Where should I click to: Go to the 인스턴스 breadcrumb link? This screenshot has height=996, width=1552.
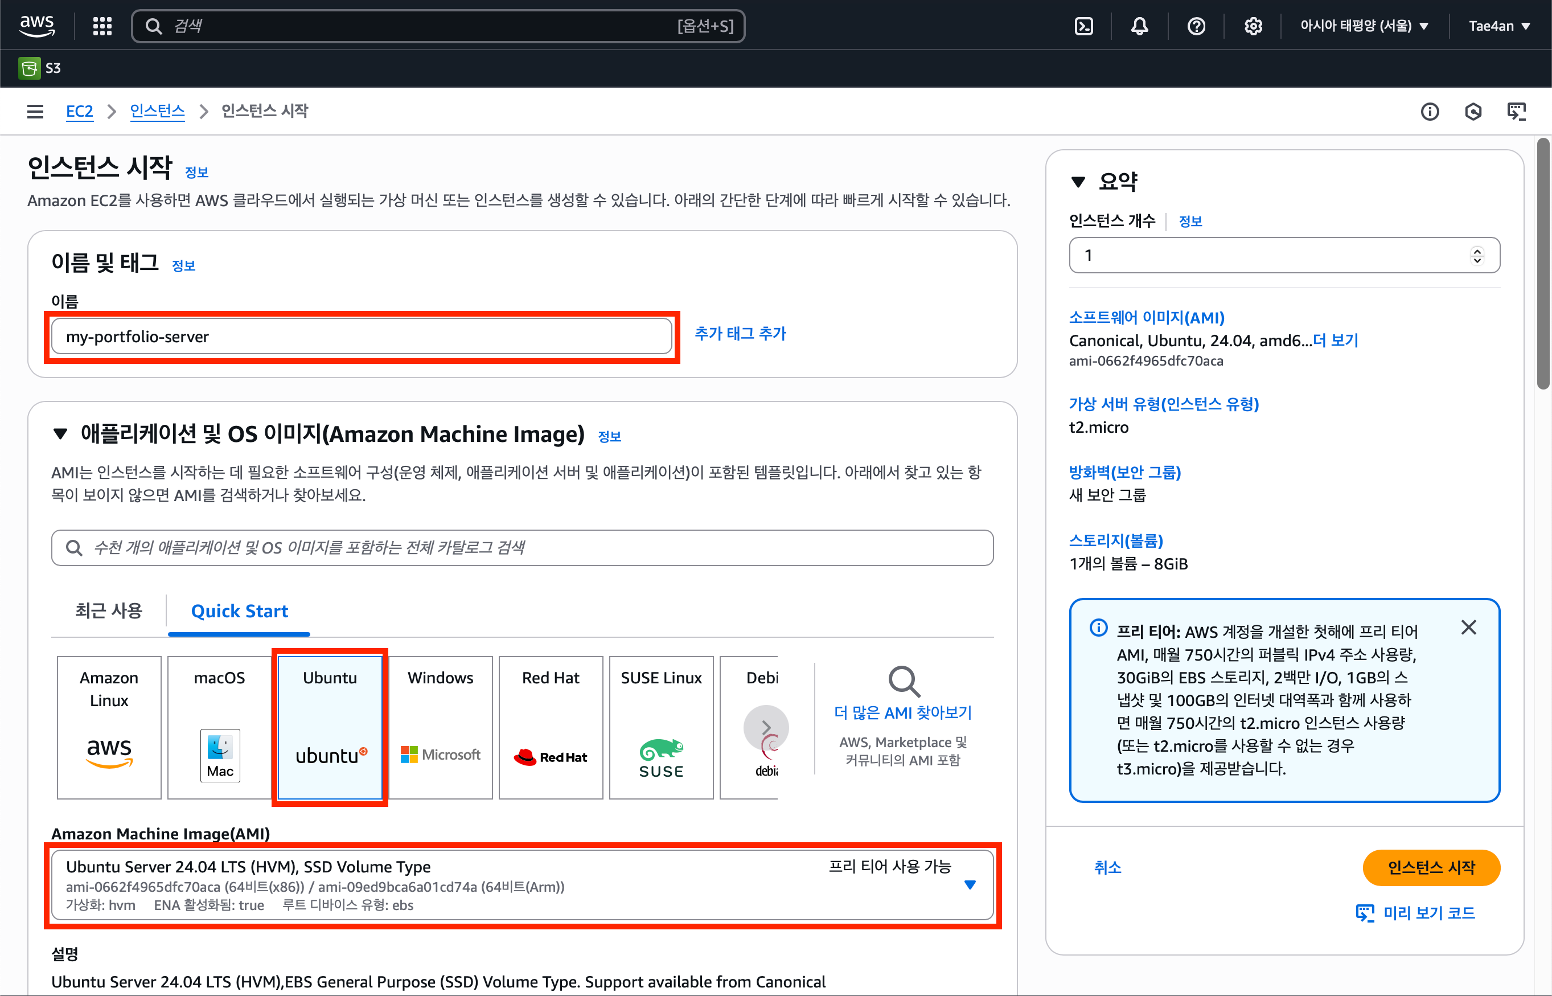click(157, 111)
